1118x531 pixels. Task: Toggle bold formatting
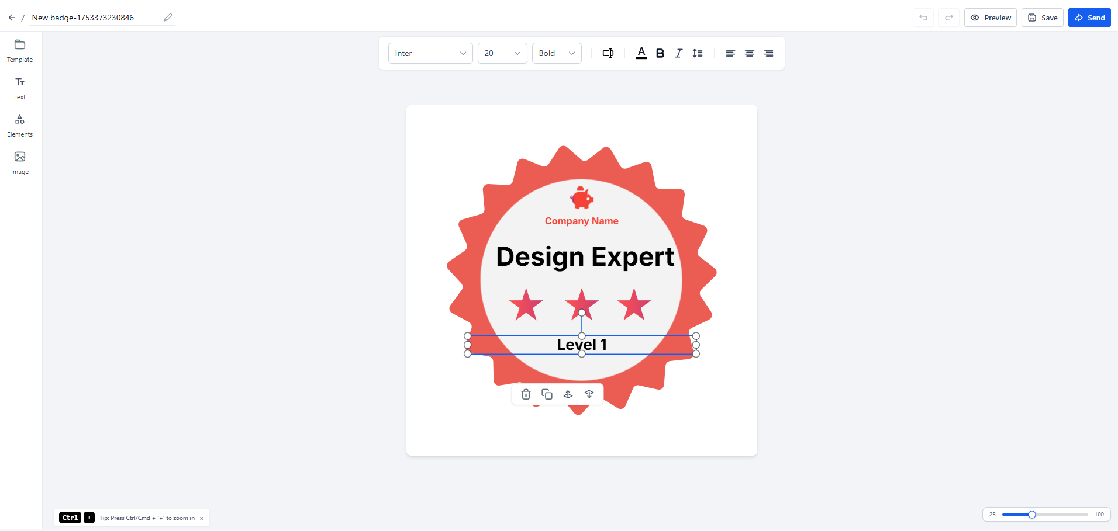660,53
